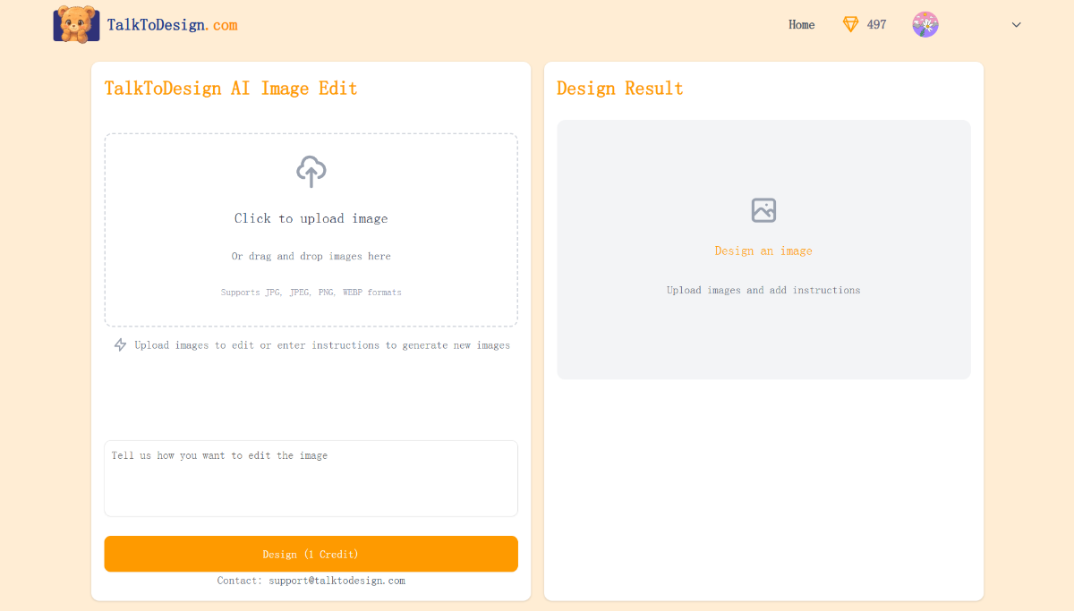
Task: Click the 'Supports JPG, JPEG, PNG, WEBP formats' text
Action: [311, 293]
